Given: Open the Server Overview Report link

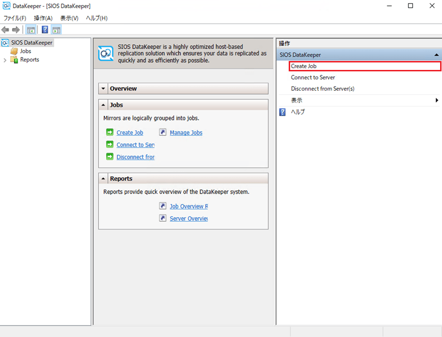Looking at the screenshot, I should coord(189,219).
